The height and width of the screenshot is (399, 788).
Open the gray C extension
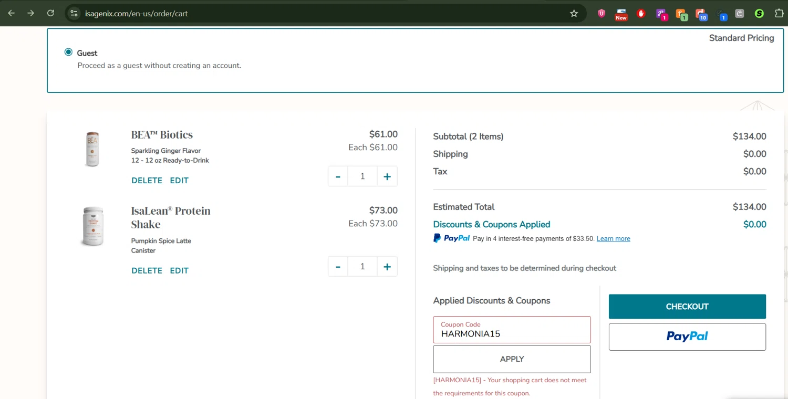click(740, 14)
